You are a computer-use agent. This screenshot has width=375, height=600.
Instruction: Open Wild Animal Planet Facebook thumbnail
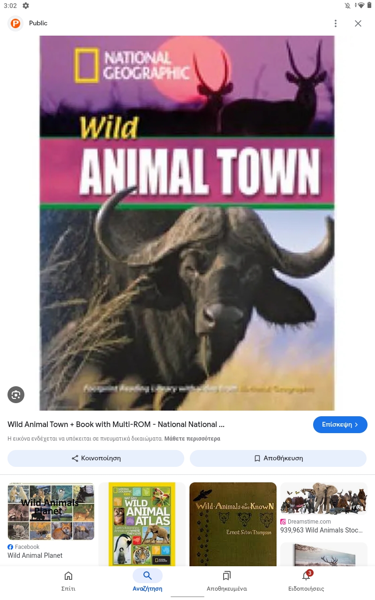coord(51,511)
